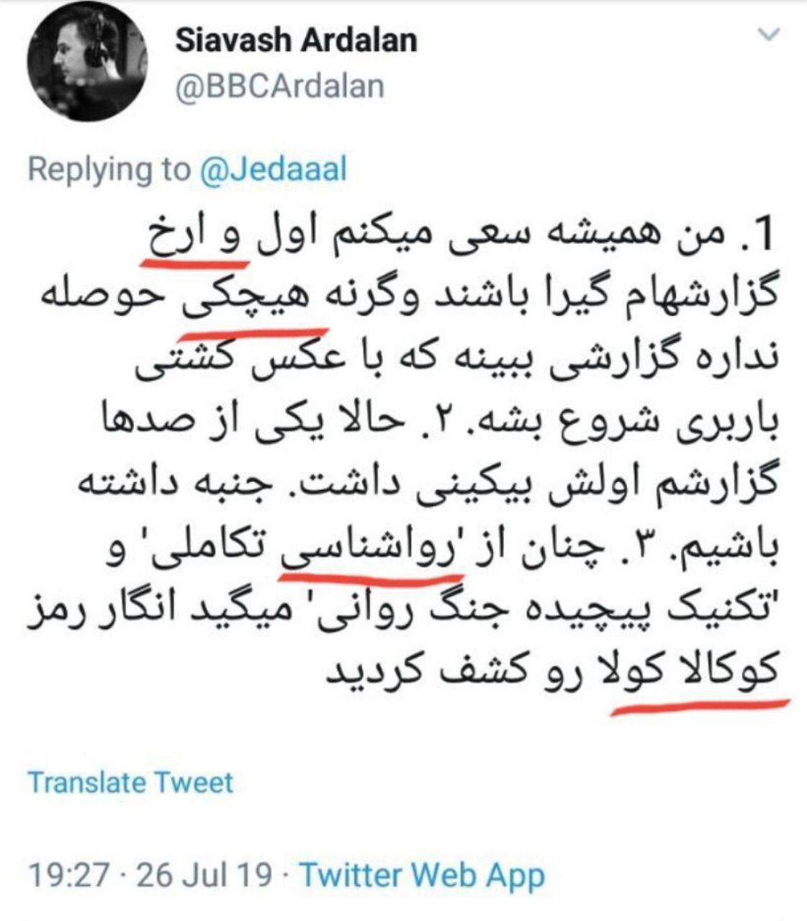Click the 'Replying to' label text
Image resolution: width=807 pixels, height=921 pixels.
tap(108, 169)
